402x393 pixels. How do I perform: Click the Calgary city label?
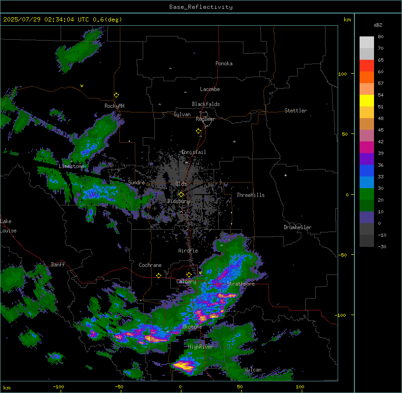click(x=186, y=281)
